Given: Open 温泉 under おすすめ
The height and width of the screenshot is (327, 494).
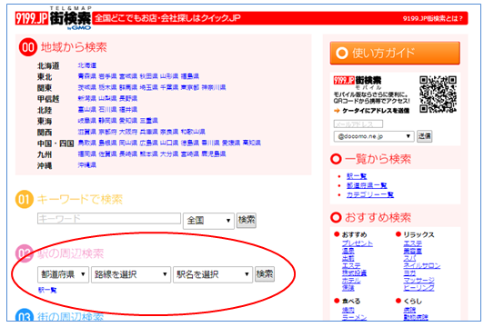Looking at the screenshot, I should [348, 251].
